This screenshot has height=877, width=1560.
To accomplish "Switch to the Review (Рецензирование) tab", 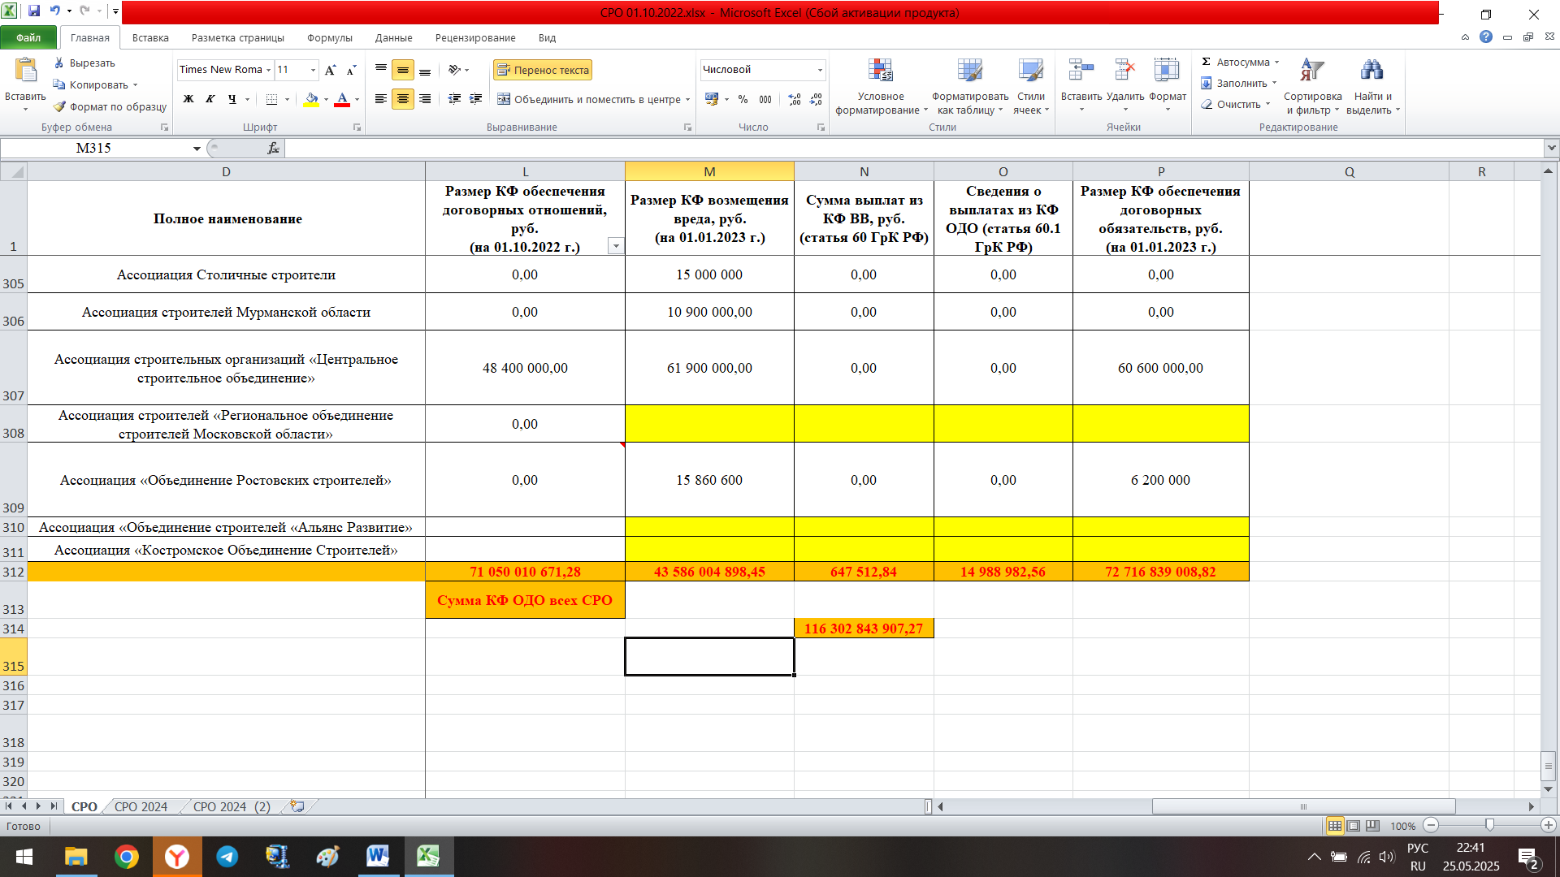I will click(475, 37).
